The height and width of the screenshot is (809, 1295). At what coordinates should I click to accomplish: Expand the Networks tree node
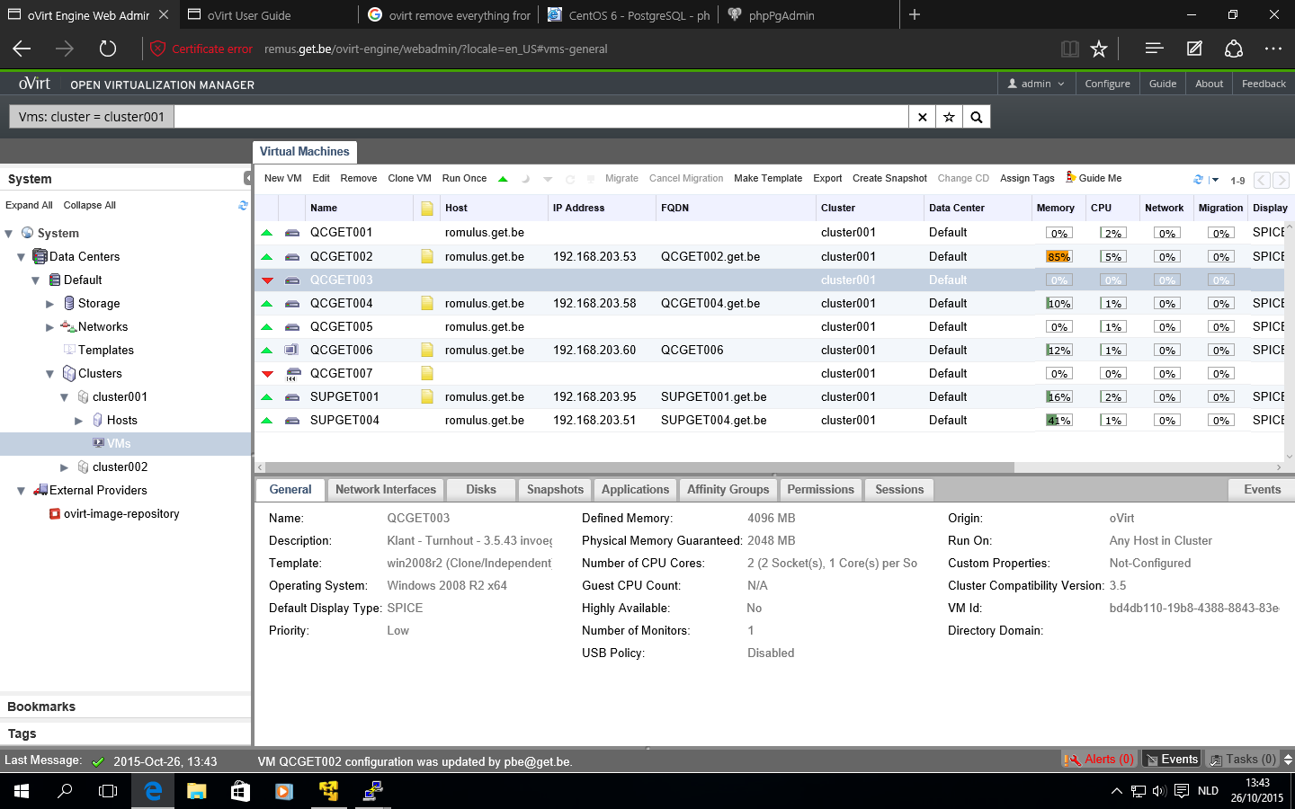tap(49, 327)
